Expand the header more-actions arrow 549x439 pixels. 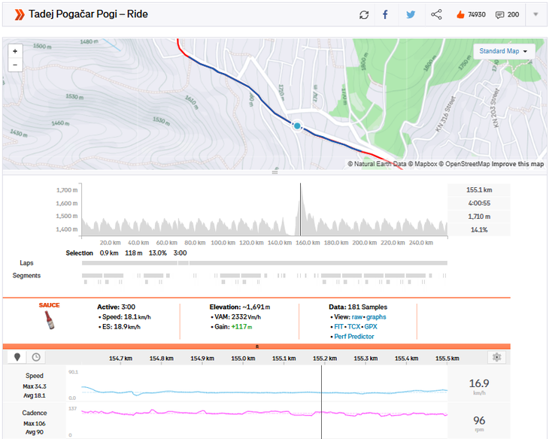[x=535, y=14]
